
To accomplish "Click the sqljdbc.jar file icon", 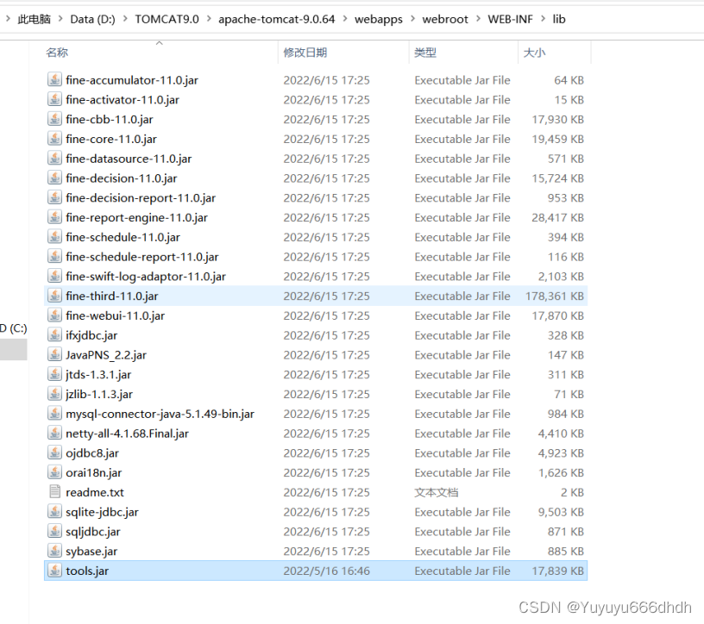I will tap(54, 532).
